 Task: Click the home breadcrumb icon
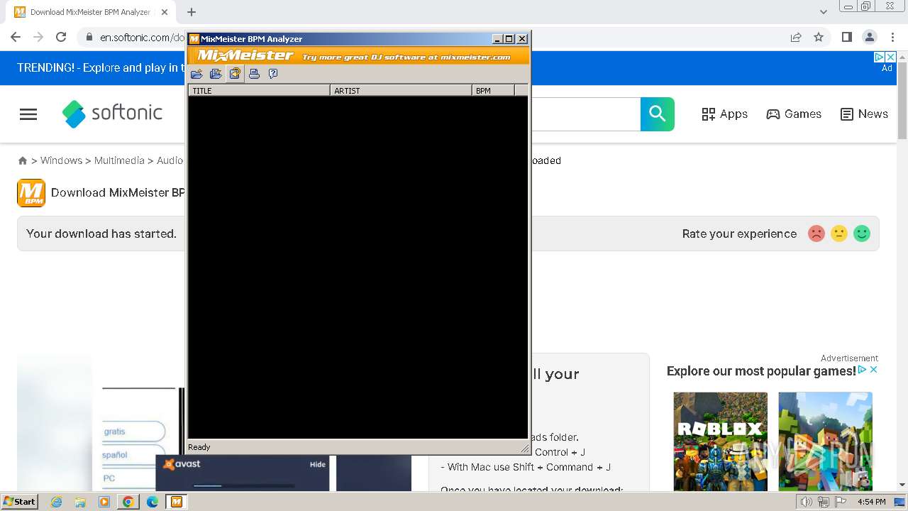tap(23, 161)
